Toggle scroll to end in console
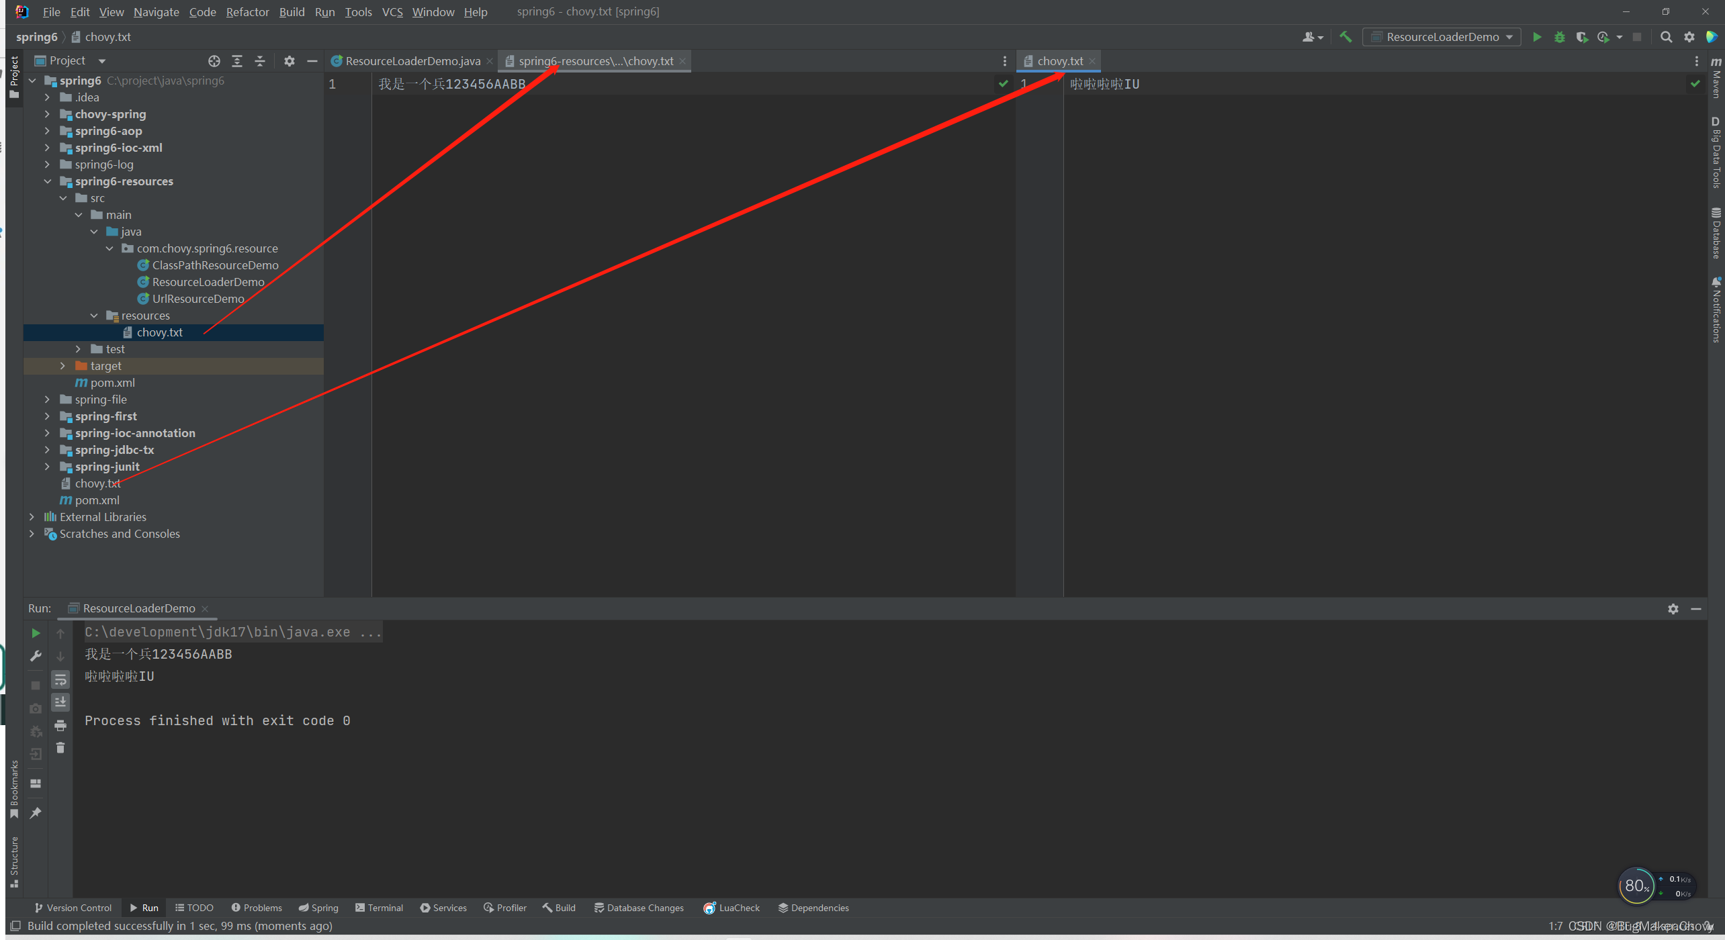The image size is (1725, 940). (60, 702)
